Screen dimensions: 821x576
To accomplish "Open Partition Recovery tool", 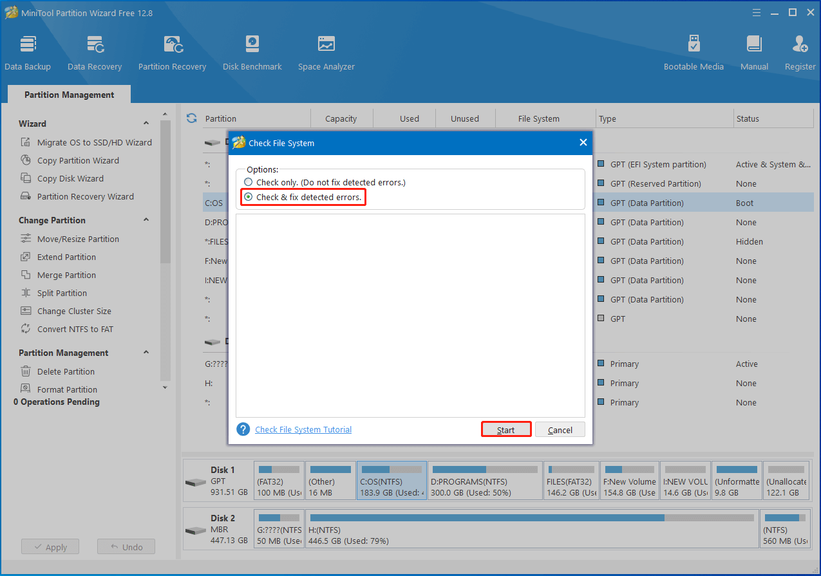I will pyautogui.click(x=172, y=52).
